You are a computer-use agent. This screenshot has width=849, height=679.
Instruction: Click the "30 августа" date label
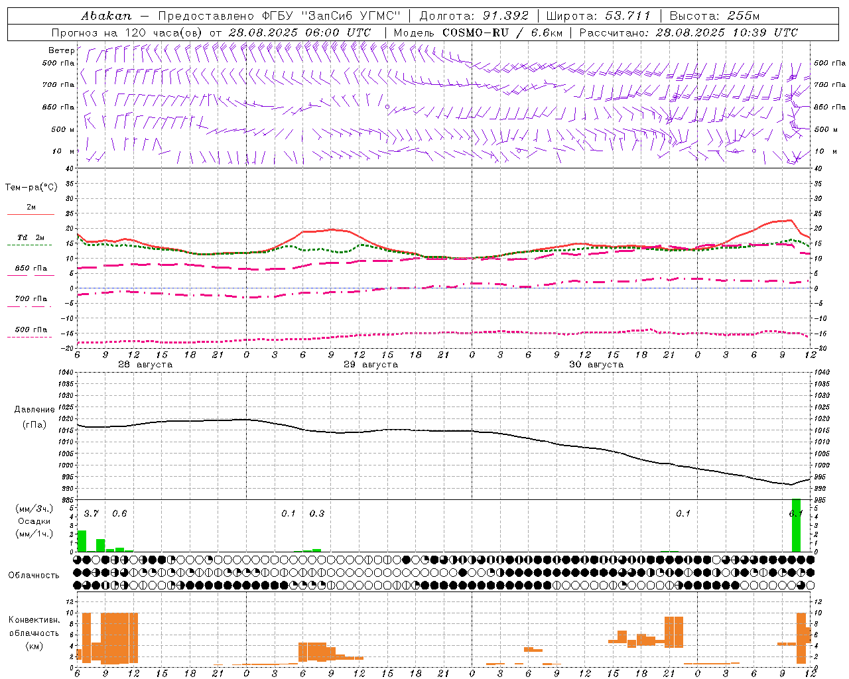coord(596,365)
